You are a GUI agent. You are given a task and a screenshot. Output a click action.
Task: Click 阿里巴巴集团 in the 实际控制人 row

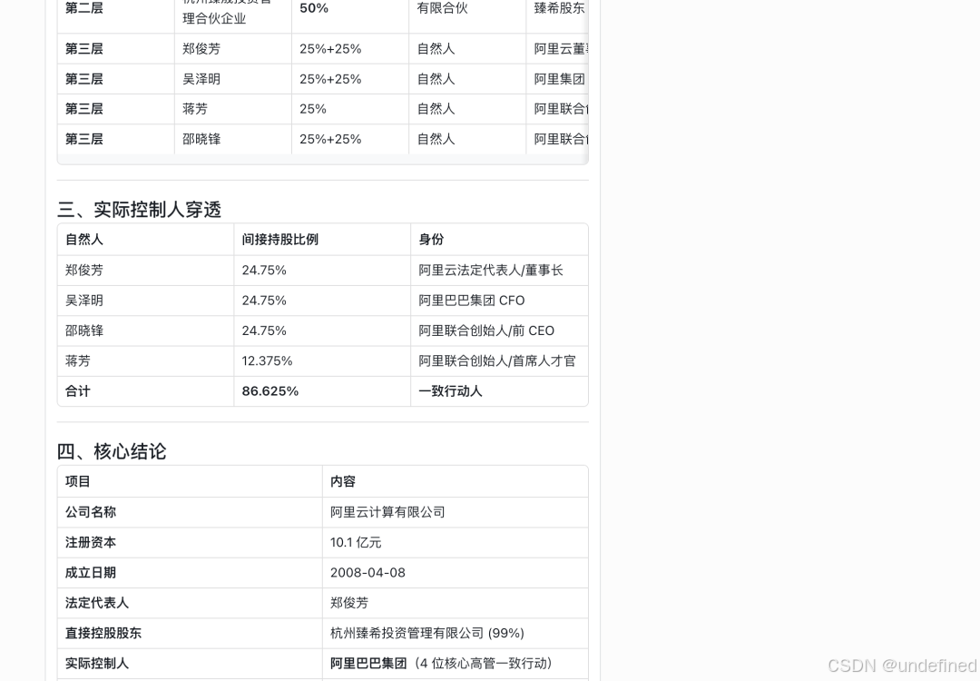click(368, 663)
